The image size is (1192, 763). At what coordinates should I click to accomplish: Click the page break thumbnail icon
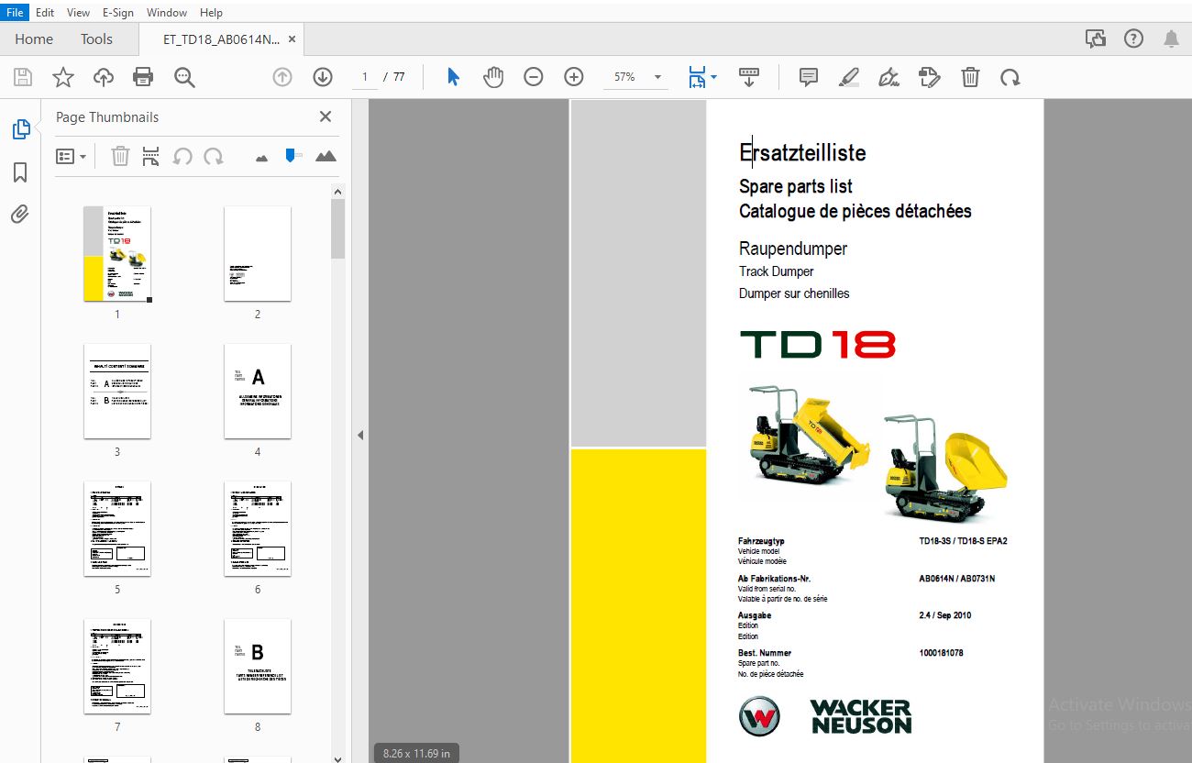[x=151, y=156]
